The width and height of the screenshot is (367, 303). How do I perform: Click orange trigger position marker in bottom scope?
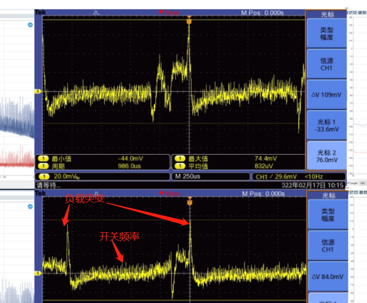click(190, 201)
